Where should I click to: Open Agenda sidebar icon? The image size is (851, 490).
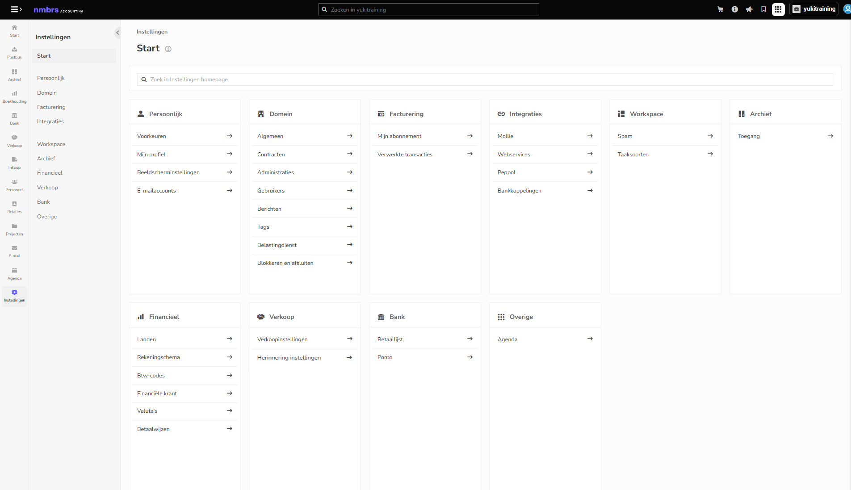tap(14, 274)
